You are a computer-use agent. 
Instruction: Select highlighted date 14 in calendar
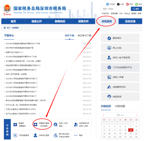[x=131, y=130]
